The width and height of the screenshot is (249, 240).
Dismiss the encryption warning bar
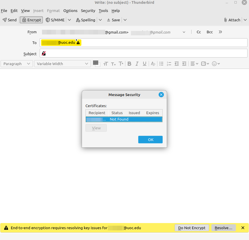coord(243,228)
